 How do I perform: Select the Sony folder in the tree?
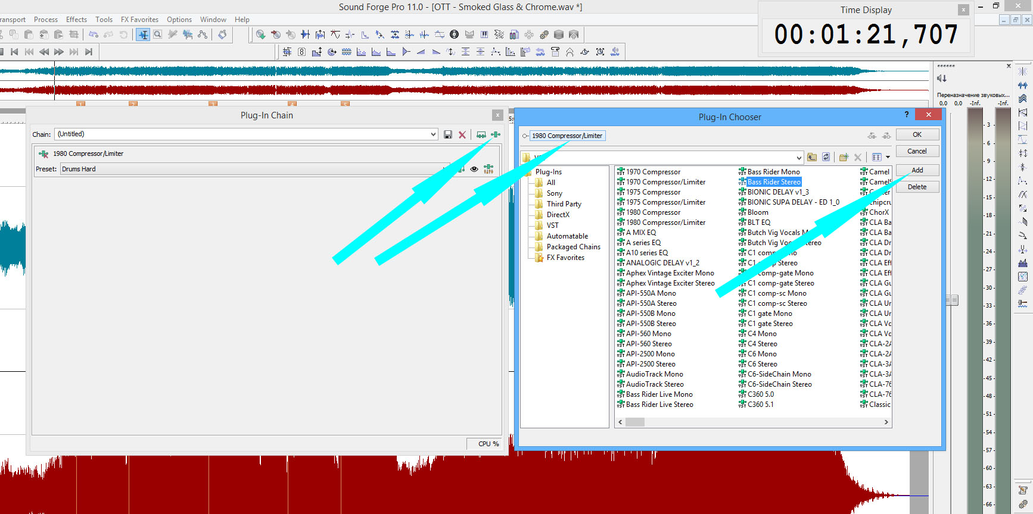[555, 193]
